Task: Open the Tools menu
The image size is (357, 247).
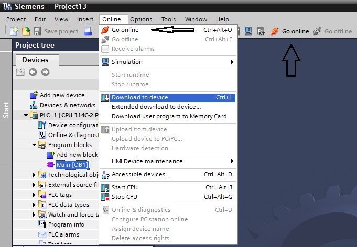Action: pyautogui.click(x=168, y=19)
